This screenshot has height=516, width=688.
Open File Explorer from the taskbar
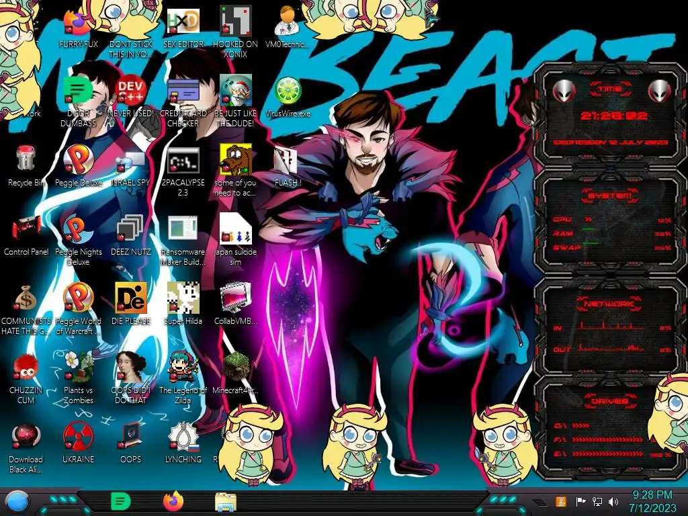(226, 502)
